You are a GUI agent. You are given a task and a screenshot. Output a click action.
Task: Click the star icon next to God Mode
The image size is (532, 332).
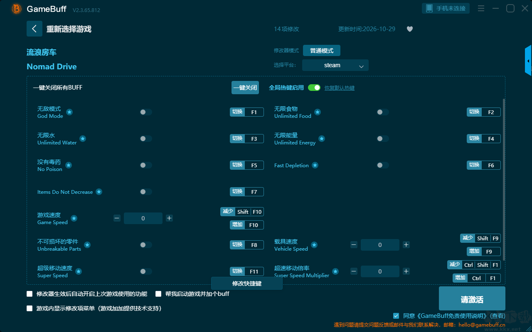click(x=69, y=112)
